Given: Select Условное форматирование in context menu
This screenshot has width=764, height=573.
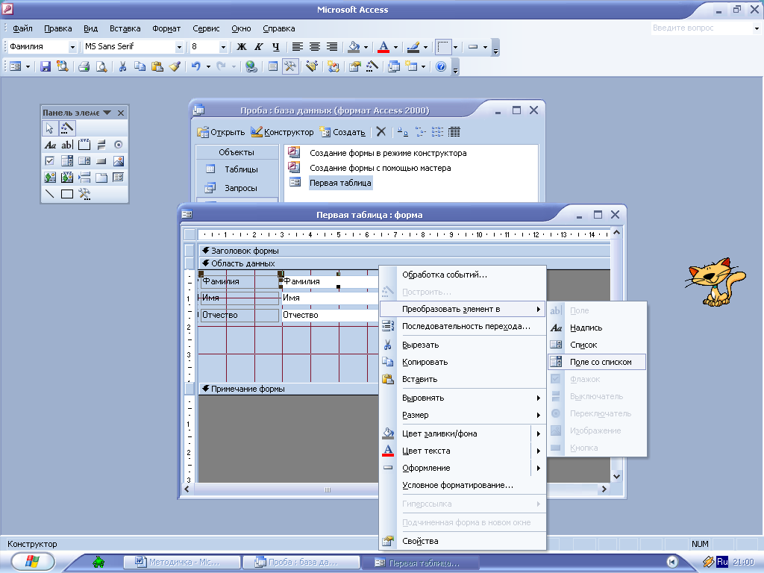Looking at the screenshot, I should 463,485.
